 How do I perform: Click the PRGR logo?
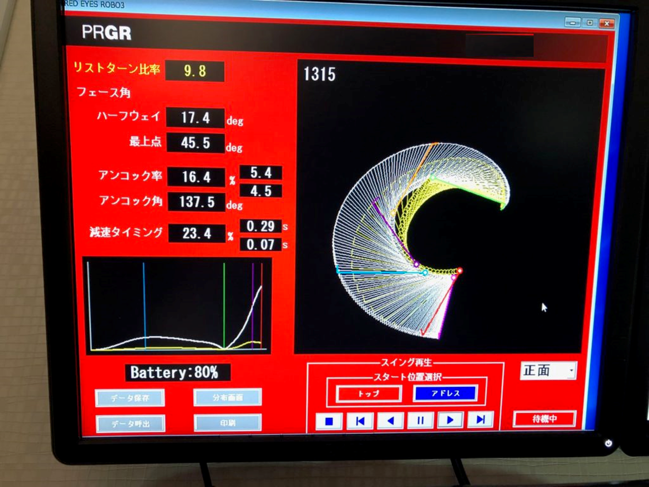[x=107, y=32]
